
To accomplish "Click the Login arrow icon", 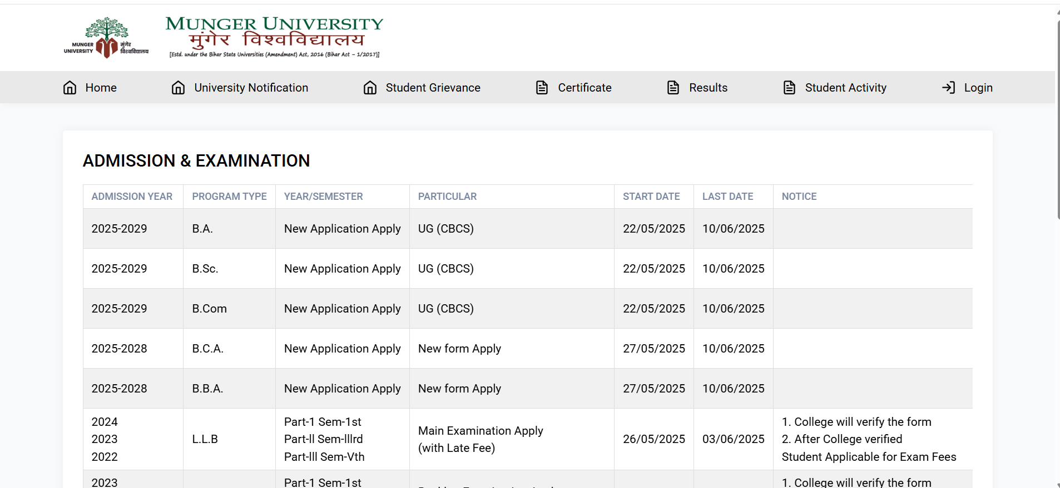I will pyautogui.click(x=948, y=88).
